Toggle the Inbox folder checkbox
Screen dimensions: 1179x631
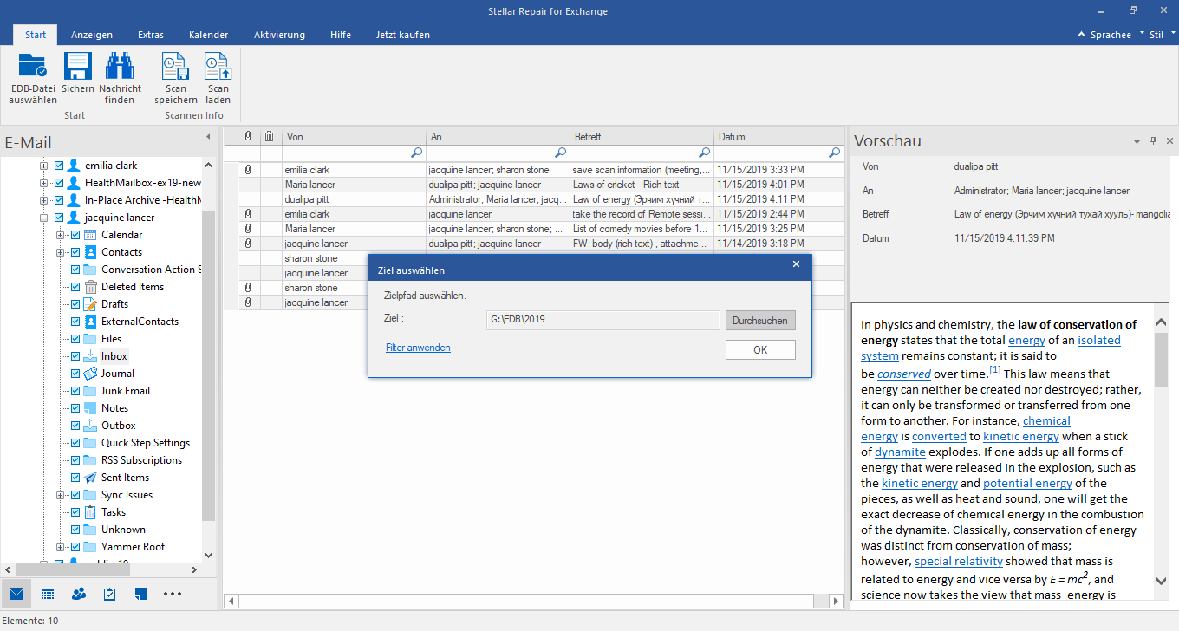(x=75, y=356)
